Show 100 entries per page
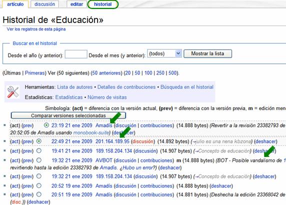The height and width of the screenshot is (205, 286). pos(148,73)
